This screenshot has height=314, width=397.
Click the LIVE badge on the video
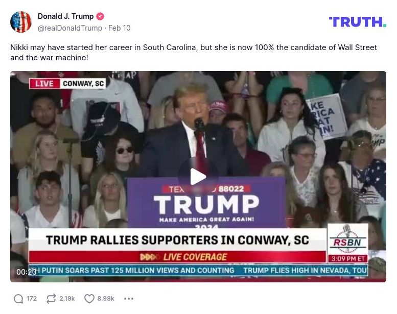[44, 84]
